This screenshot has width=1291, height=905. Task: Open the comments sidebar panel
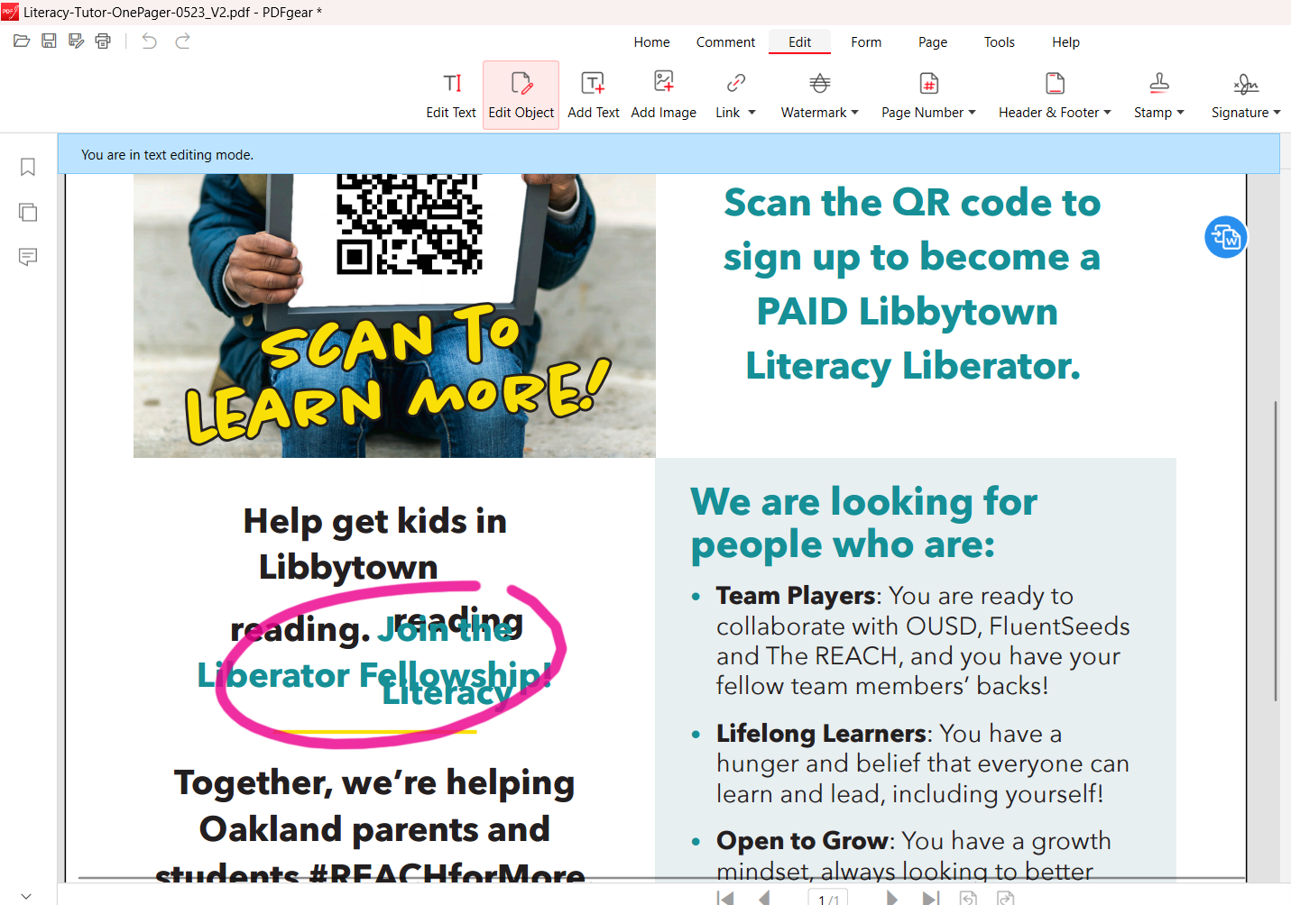[x=28, y=257]
